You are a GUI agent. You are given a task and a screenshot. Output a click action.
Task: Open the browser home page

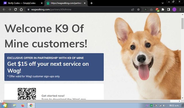tap(21, 10)
